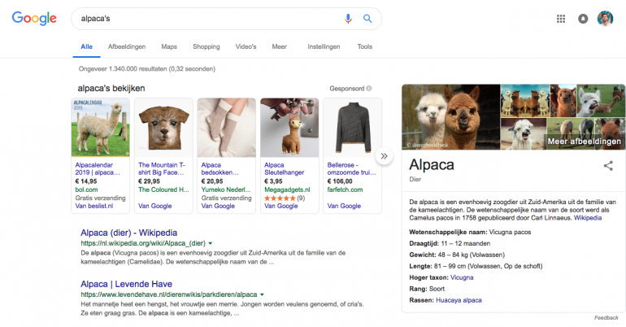Open The Mountain T-shirt Big Face link
The height and width of the screenshot is (327, 626).
pos(161,168)
